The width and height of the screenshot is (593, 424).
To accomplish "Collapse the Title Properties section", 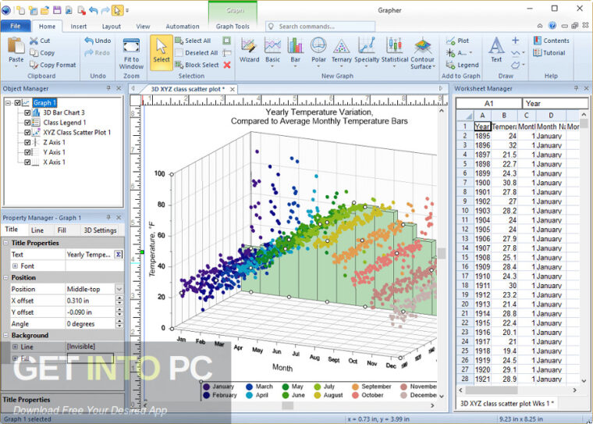I will pyautogui.click(x=6, y=243).
